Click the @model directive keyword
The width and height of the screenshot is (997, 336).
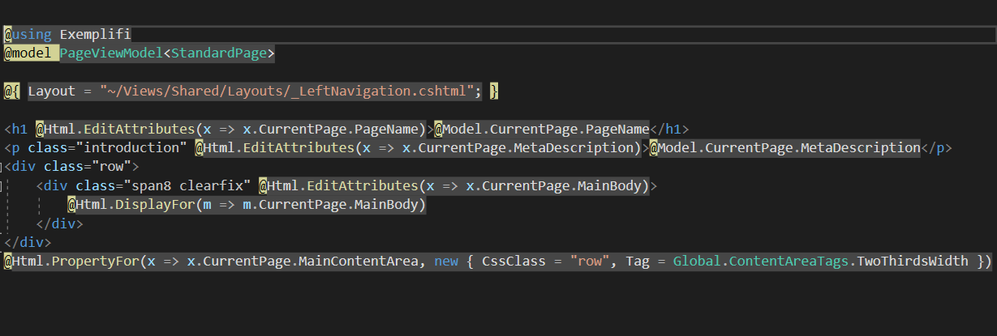[x=28, y=53]
